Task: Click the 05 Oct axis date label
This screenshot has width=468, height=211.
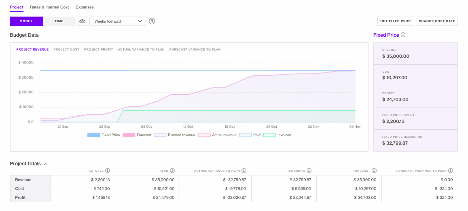Action: (x=146, y=127)
